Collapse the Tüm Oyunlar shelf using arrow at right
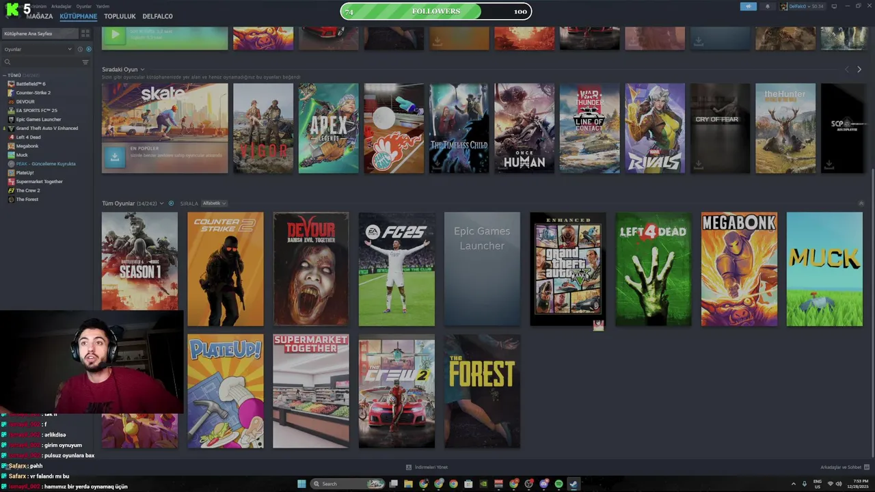Screen dimensions: 875x492 (861, 203)
